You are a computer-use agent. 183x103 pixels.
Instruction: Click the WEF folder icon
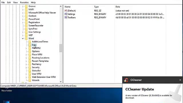tap(26, 35)
